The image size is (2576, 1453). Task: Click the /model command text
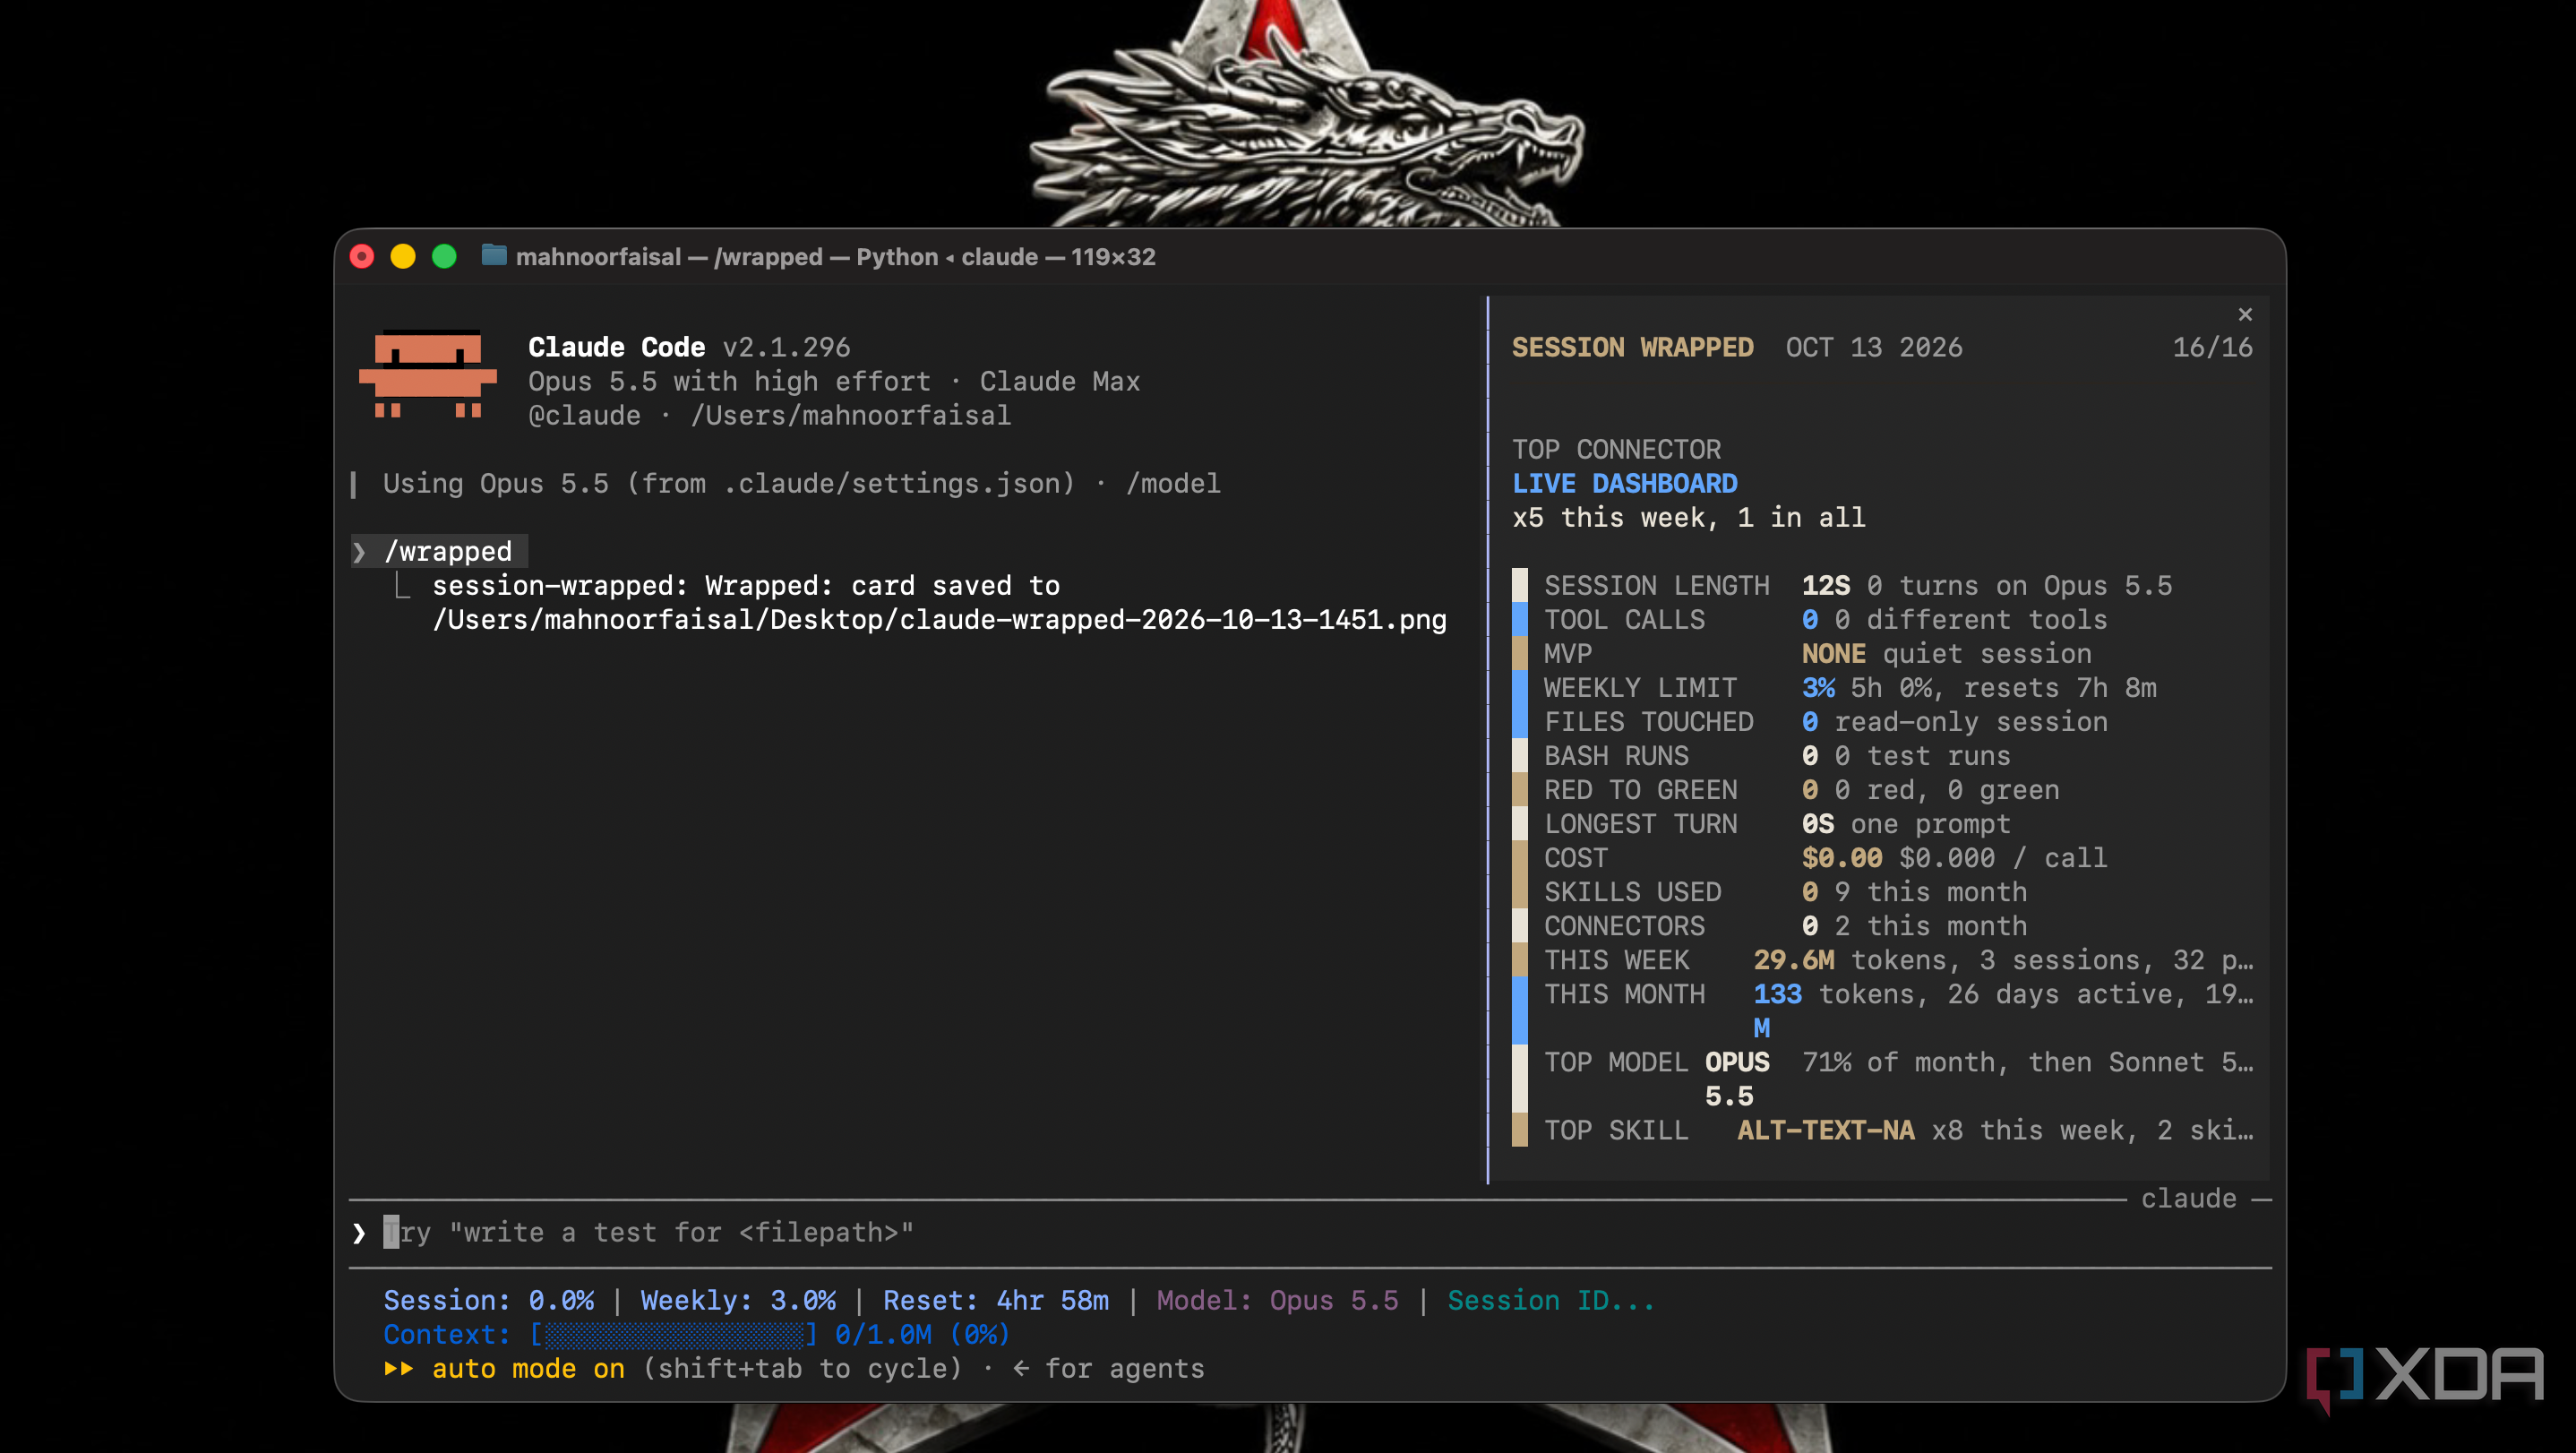point(1173,484)
